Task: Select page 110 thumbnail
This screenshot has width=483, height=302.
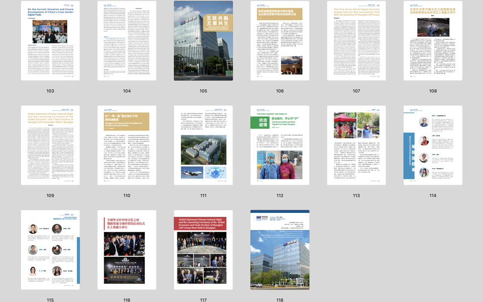Action: pos(127,145)
